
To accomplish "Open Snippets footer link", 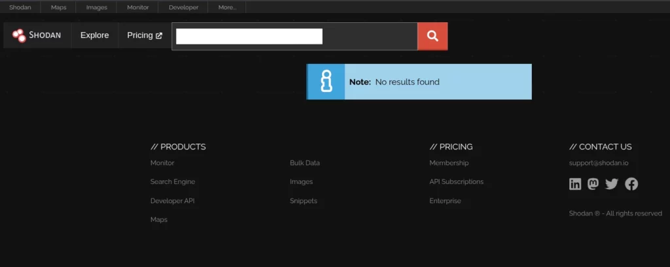I will (304, 201).
